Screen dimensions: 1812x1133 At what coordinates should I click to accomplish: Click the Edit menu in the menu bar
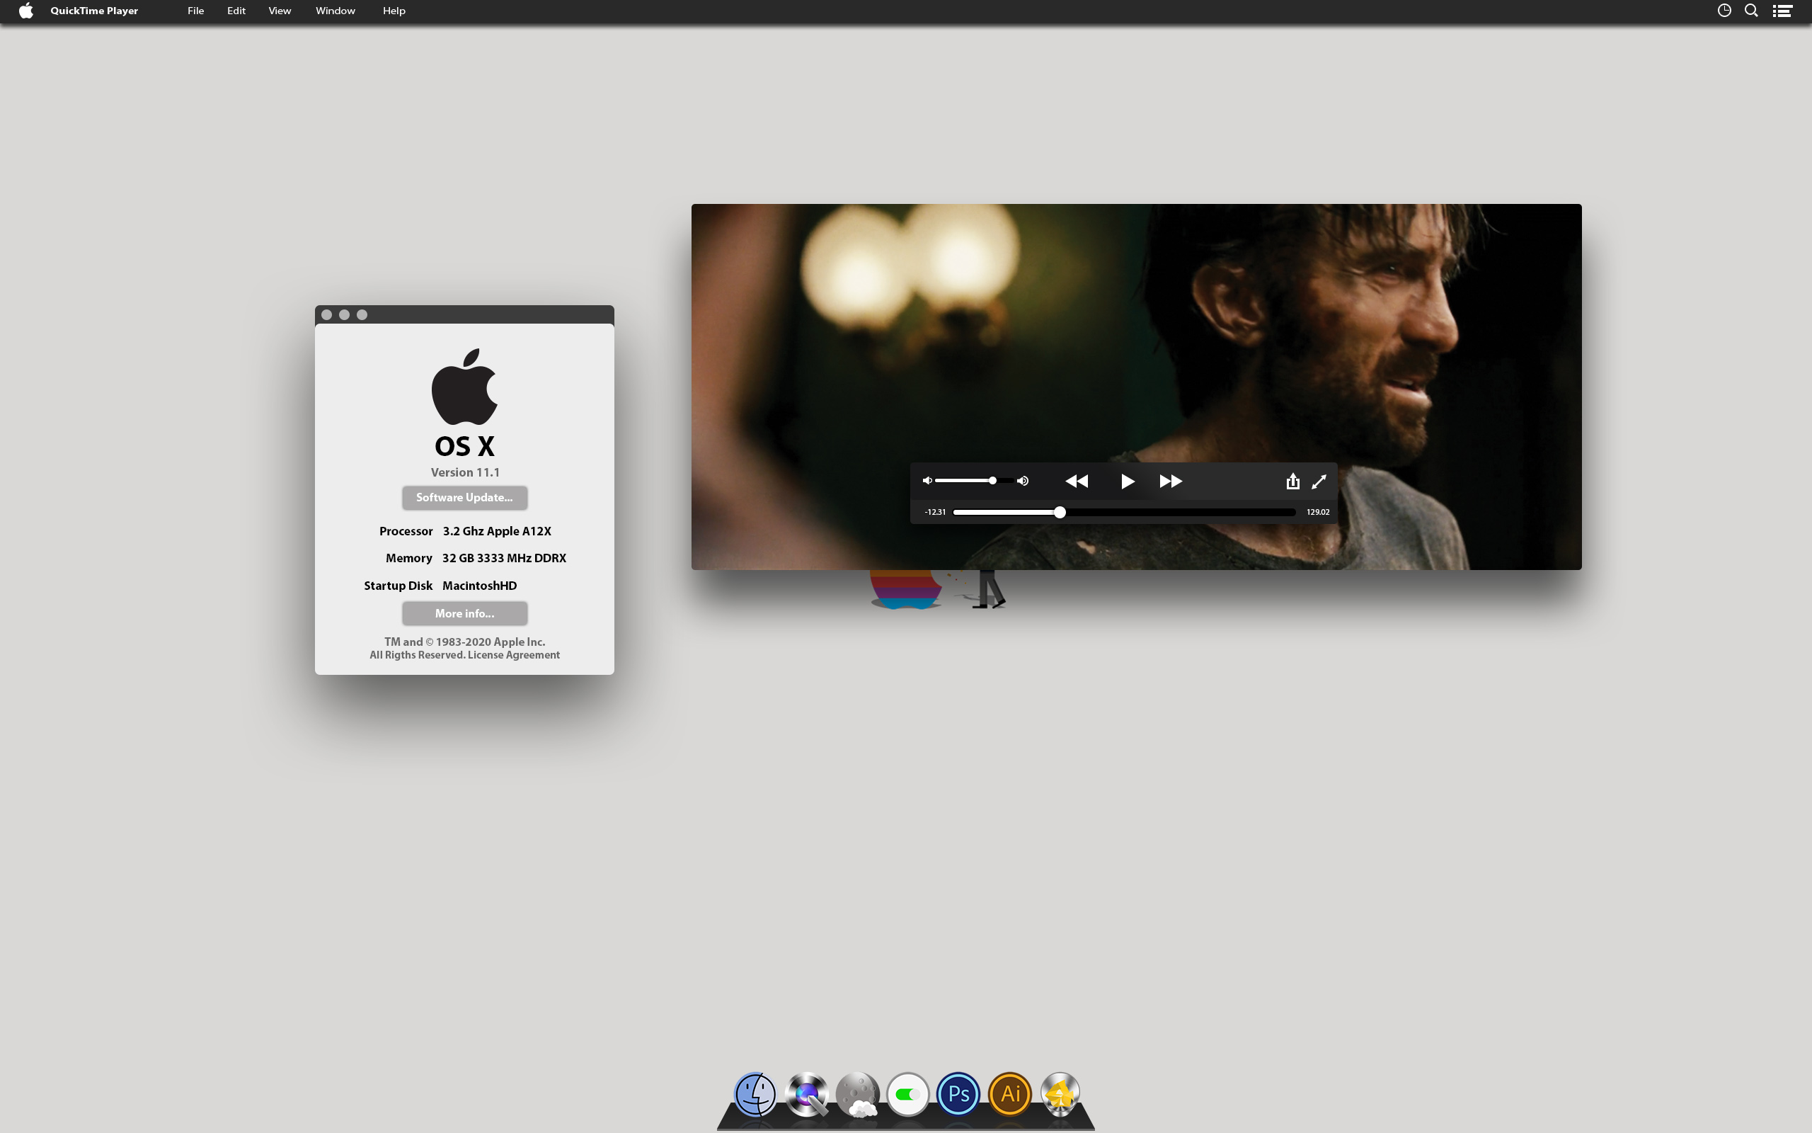tap(235, 11)
